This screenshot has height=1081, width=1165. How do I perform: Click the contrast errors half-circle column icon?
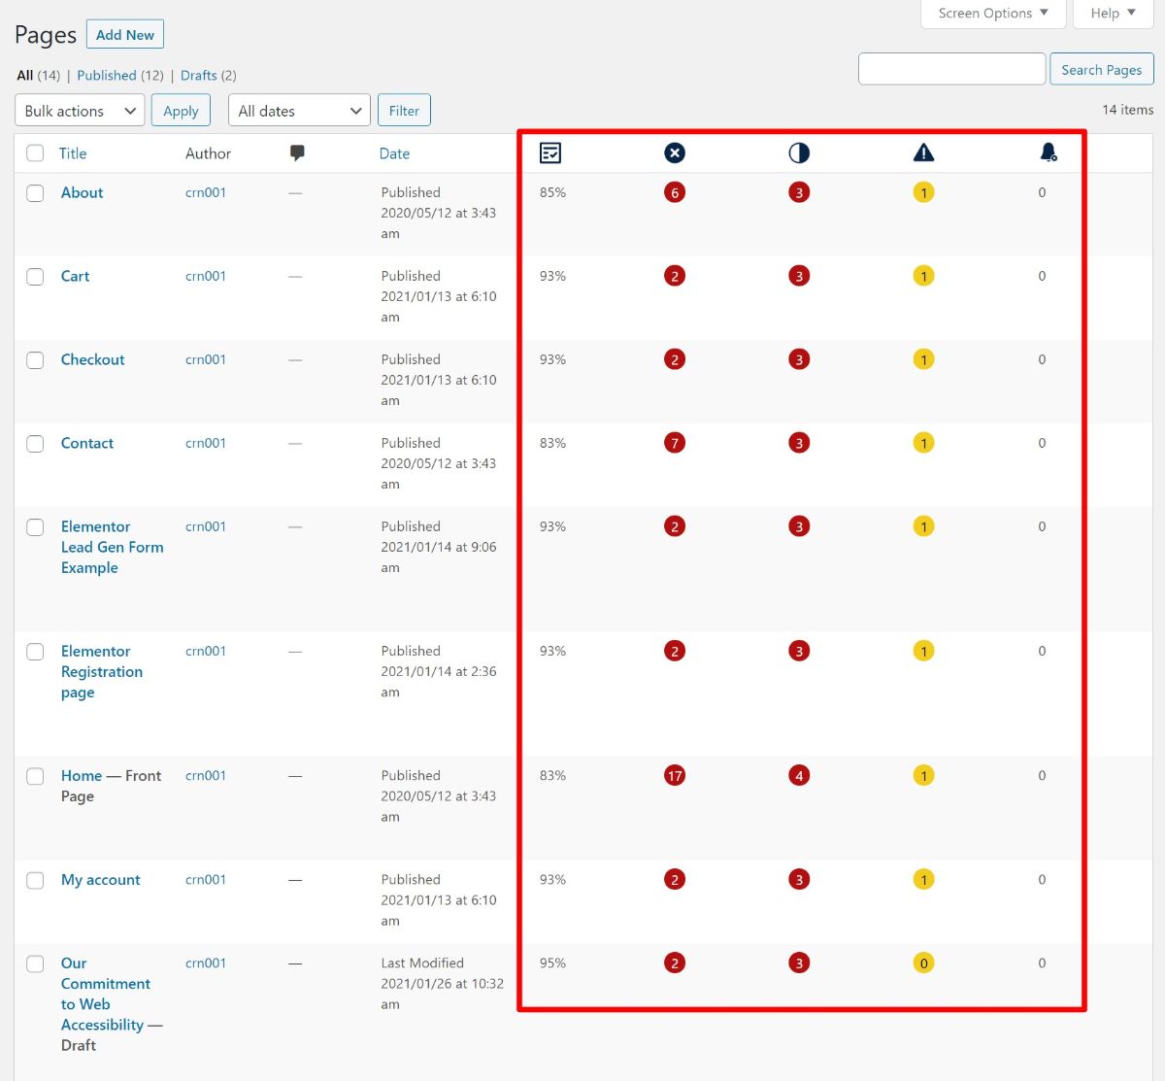(799, 152)
